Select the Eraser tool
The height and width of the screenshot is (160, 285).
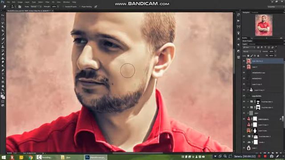[3, 54]
